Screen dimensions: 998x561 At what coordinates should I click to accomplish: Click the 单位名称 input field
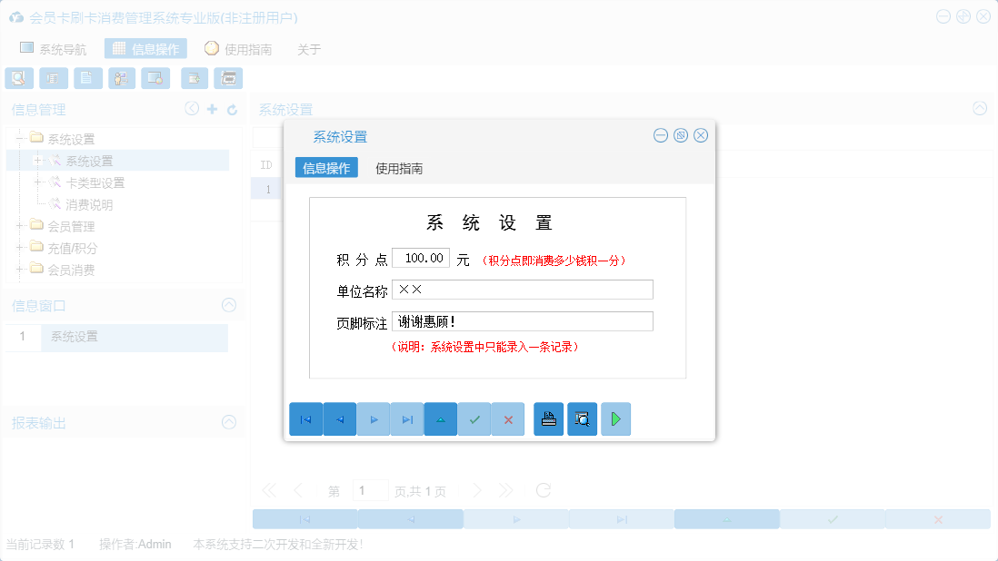(x=523, y=289)
